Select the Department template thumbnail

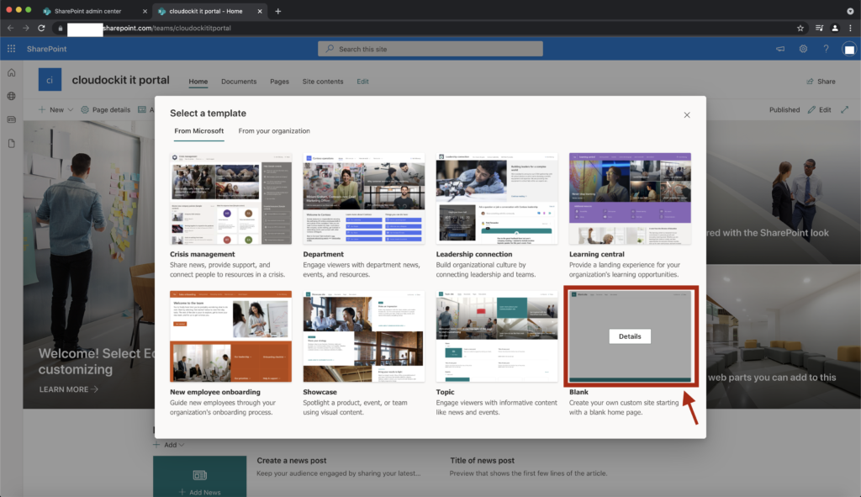[x=363, y=198]
